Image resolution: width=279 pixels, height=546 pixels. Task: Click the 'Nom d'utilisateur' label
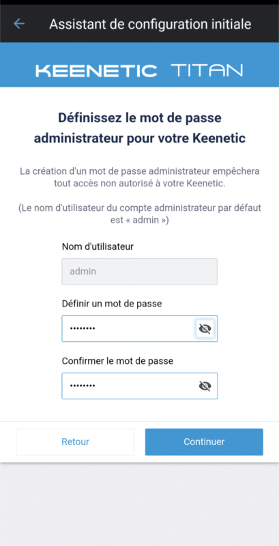coord(98,246)
